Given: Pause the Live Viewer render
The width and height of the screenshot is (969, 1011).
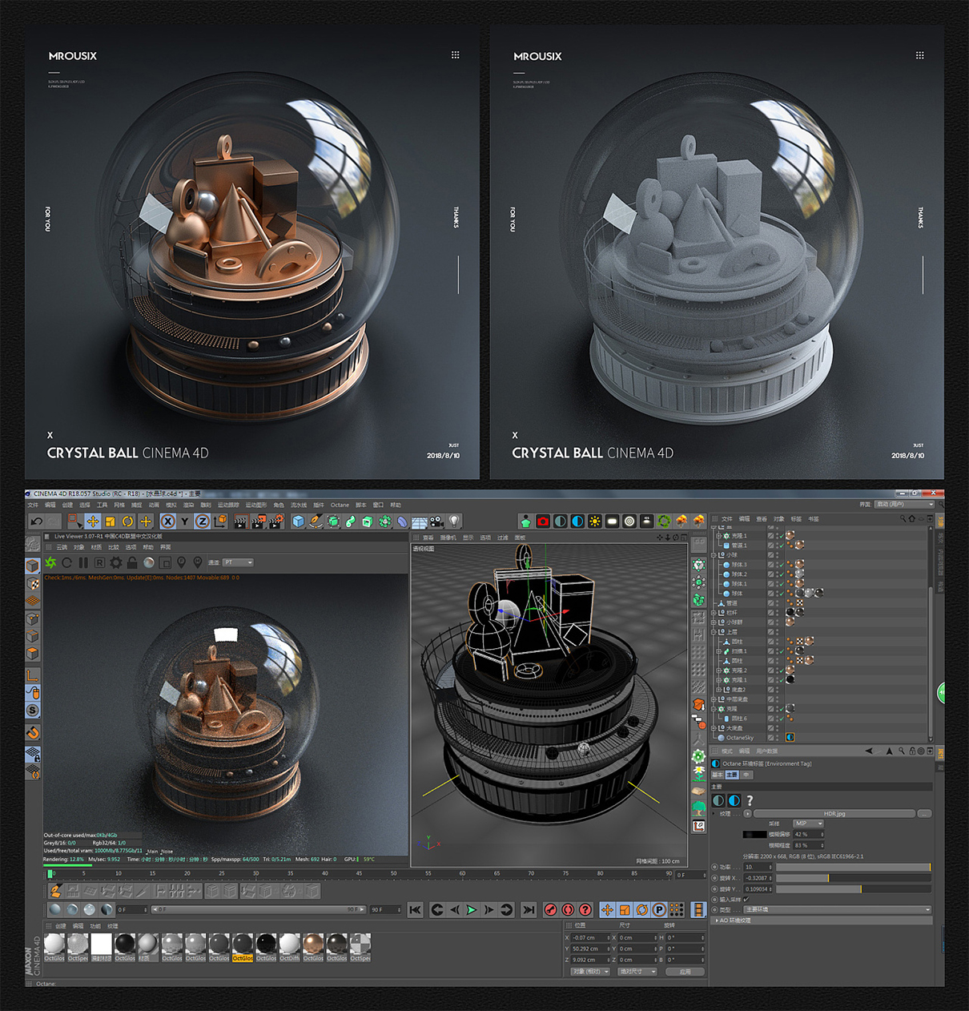Looking at the screenshot, I should (x=83, y=562).
